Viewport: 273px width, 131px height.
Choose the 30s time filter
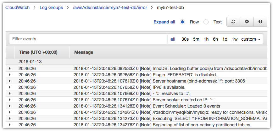[x=185, y=39]
